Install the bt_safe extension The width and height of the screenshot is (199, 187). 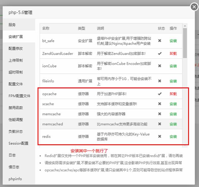[x=173, y=41]
